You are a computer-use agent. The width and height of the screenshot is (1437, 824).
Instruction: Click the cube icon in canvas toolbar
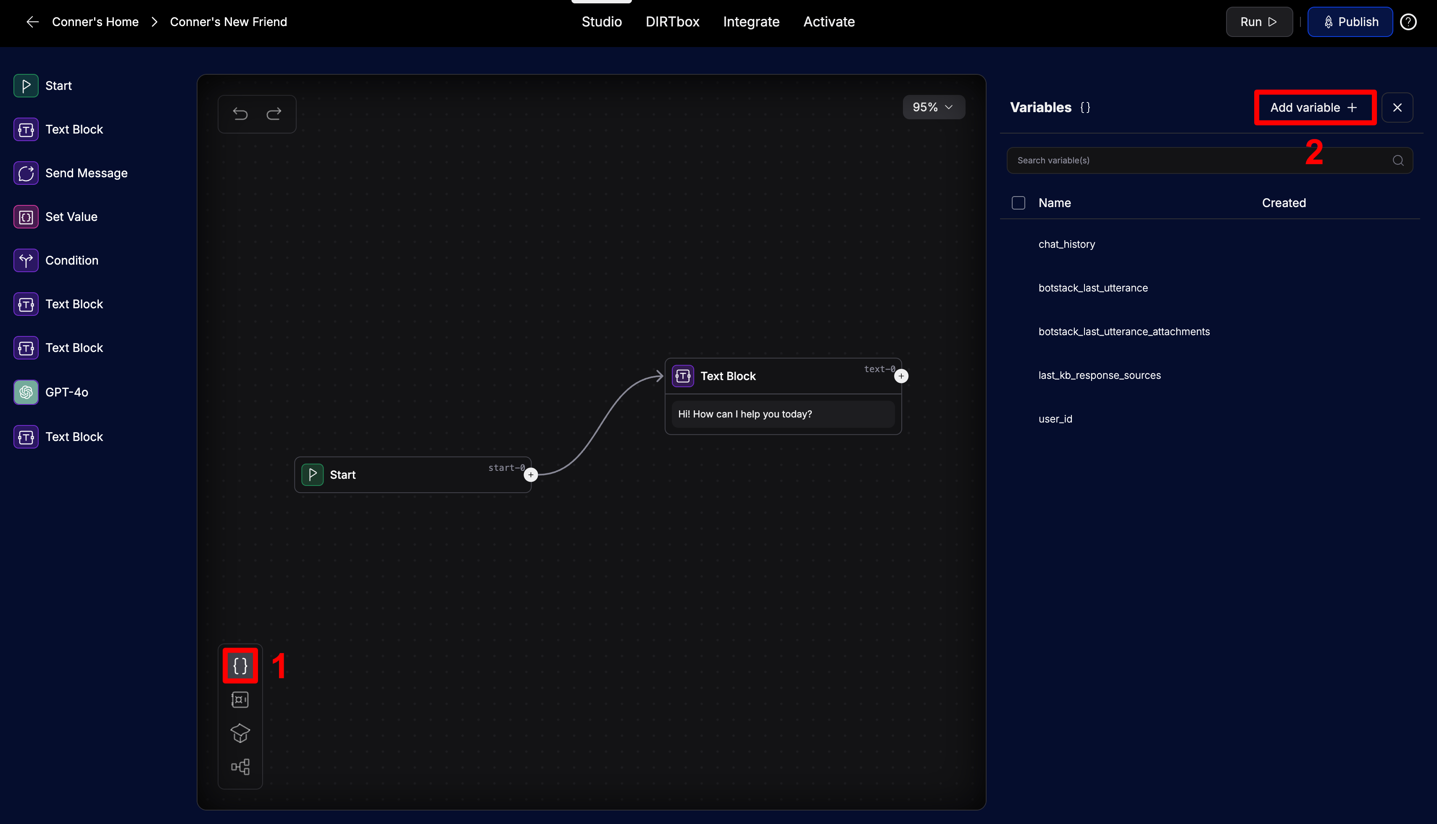tap(240, 733)
